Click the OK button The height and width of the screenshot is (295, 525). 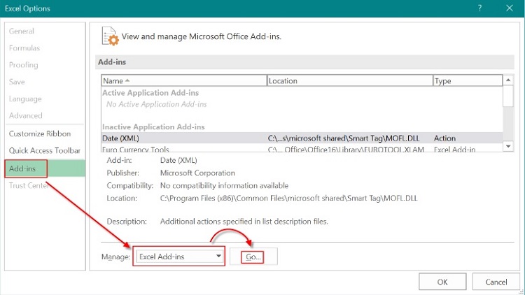coord(442,282)
